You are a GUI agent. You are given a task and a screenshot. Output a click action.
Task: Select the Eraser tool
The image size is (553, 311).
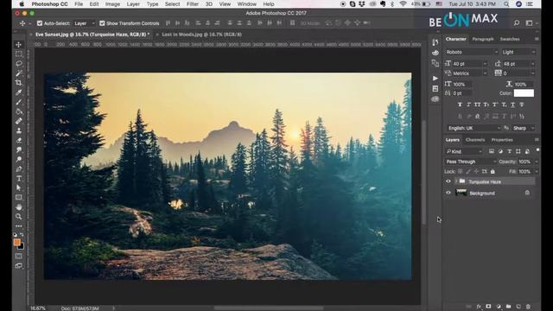point(19,140)
